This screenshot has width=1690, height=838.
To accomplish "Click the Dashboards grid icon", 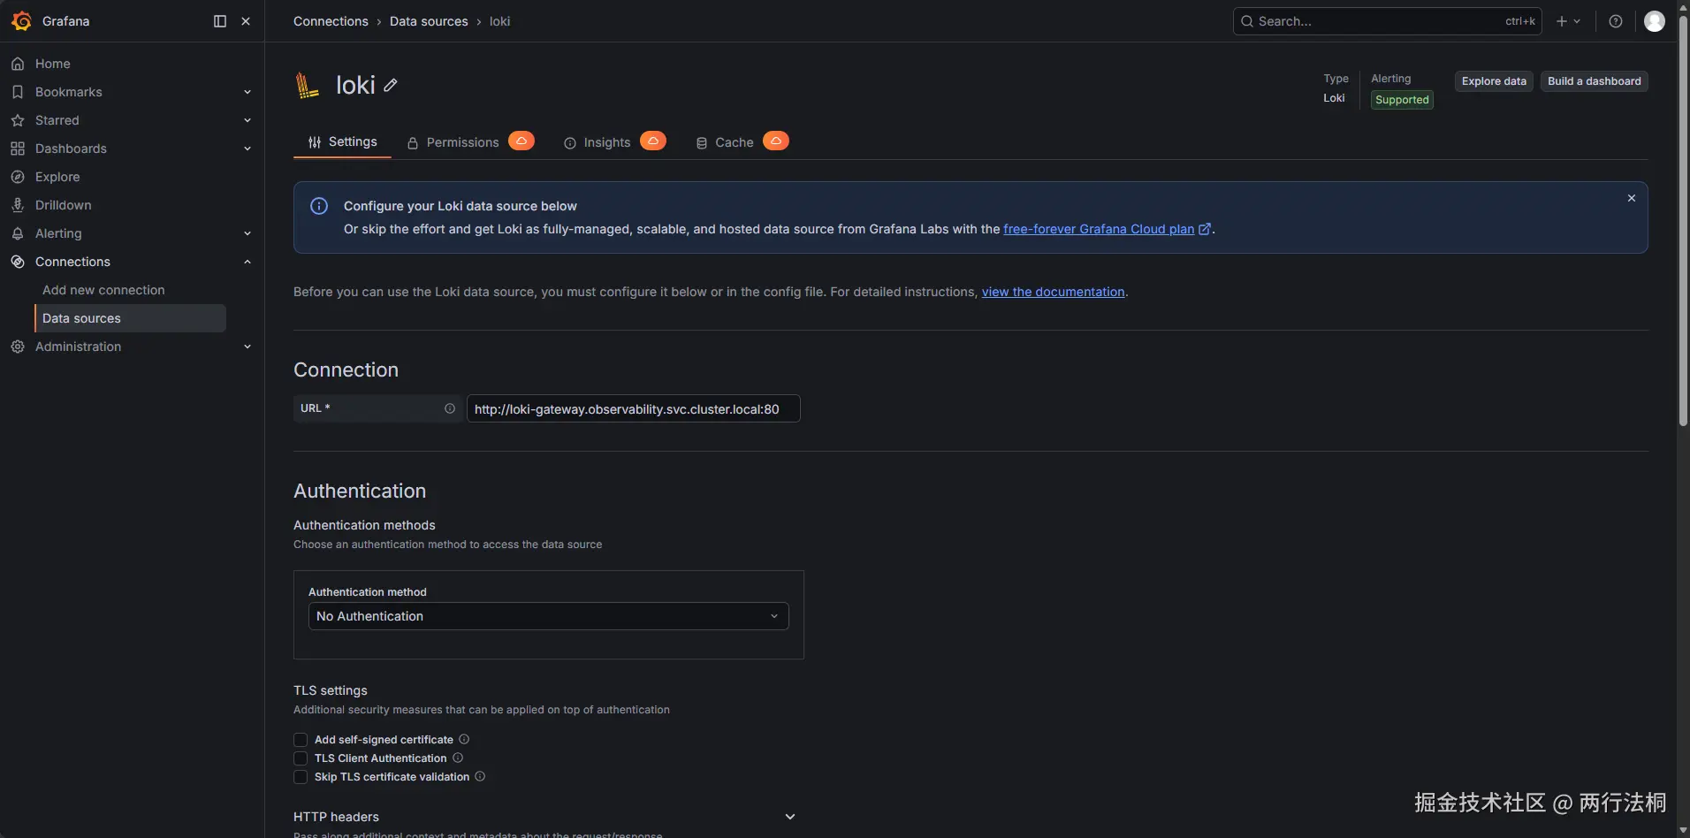I will pyautogui.click(x=18, y=149).
